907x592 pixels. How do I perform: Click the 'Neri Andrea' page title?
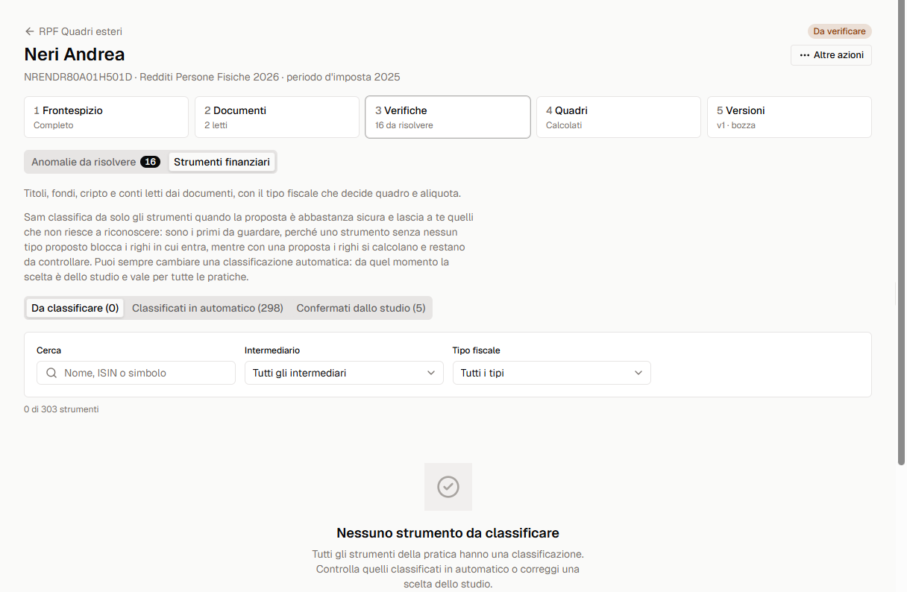tap(75, 54)
